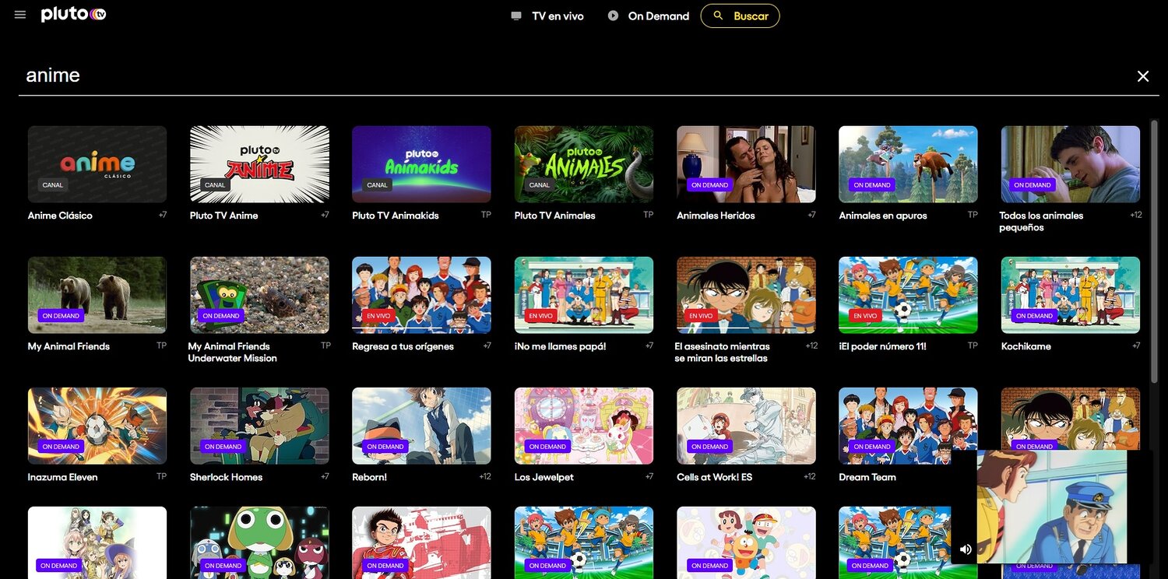
Task: Select the Cells at Work! ES tile
Action: [x=745, y=425]
